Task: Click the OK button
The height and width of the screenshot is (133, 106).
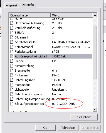Action: click(x=45, y=128)
